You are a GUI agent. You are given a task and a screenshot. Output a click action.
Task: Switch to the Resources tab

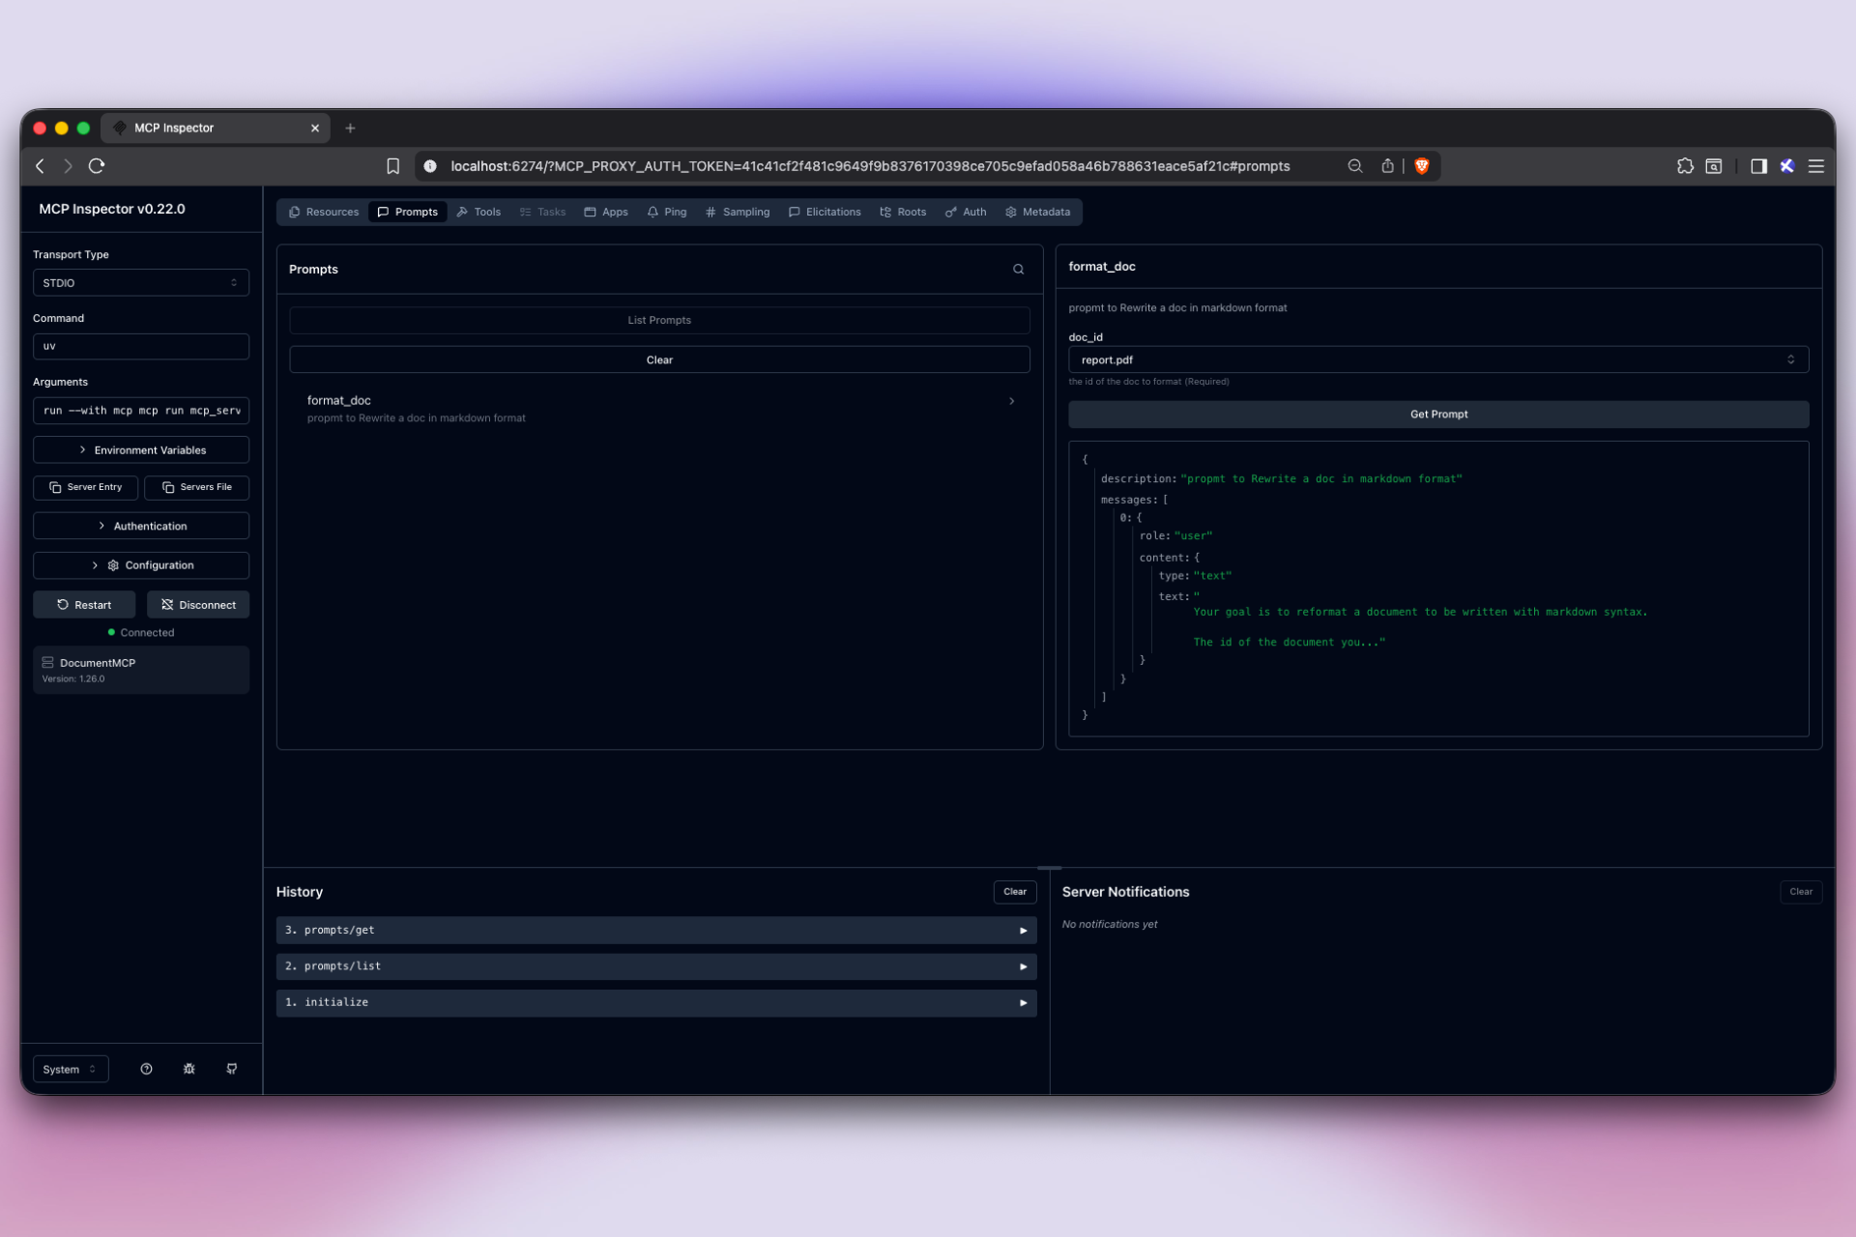click(324, 212)
